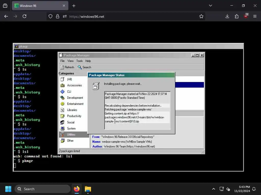Click the Firefox View icon

(5, 6)
